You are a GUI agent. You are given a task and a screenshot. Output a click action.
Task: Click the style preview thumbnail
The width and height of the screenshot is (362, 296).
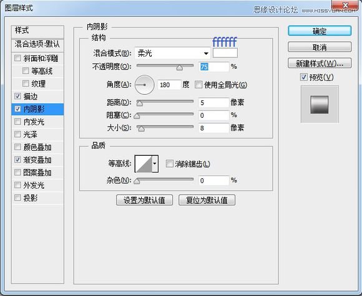click(x=320, y=104)
